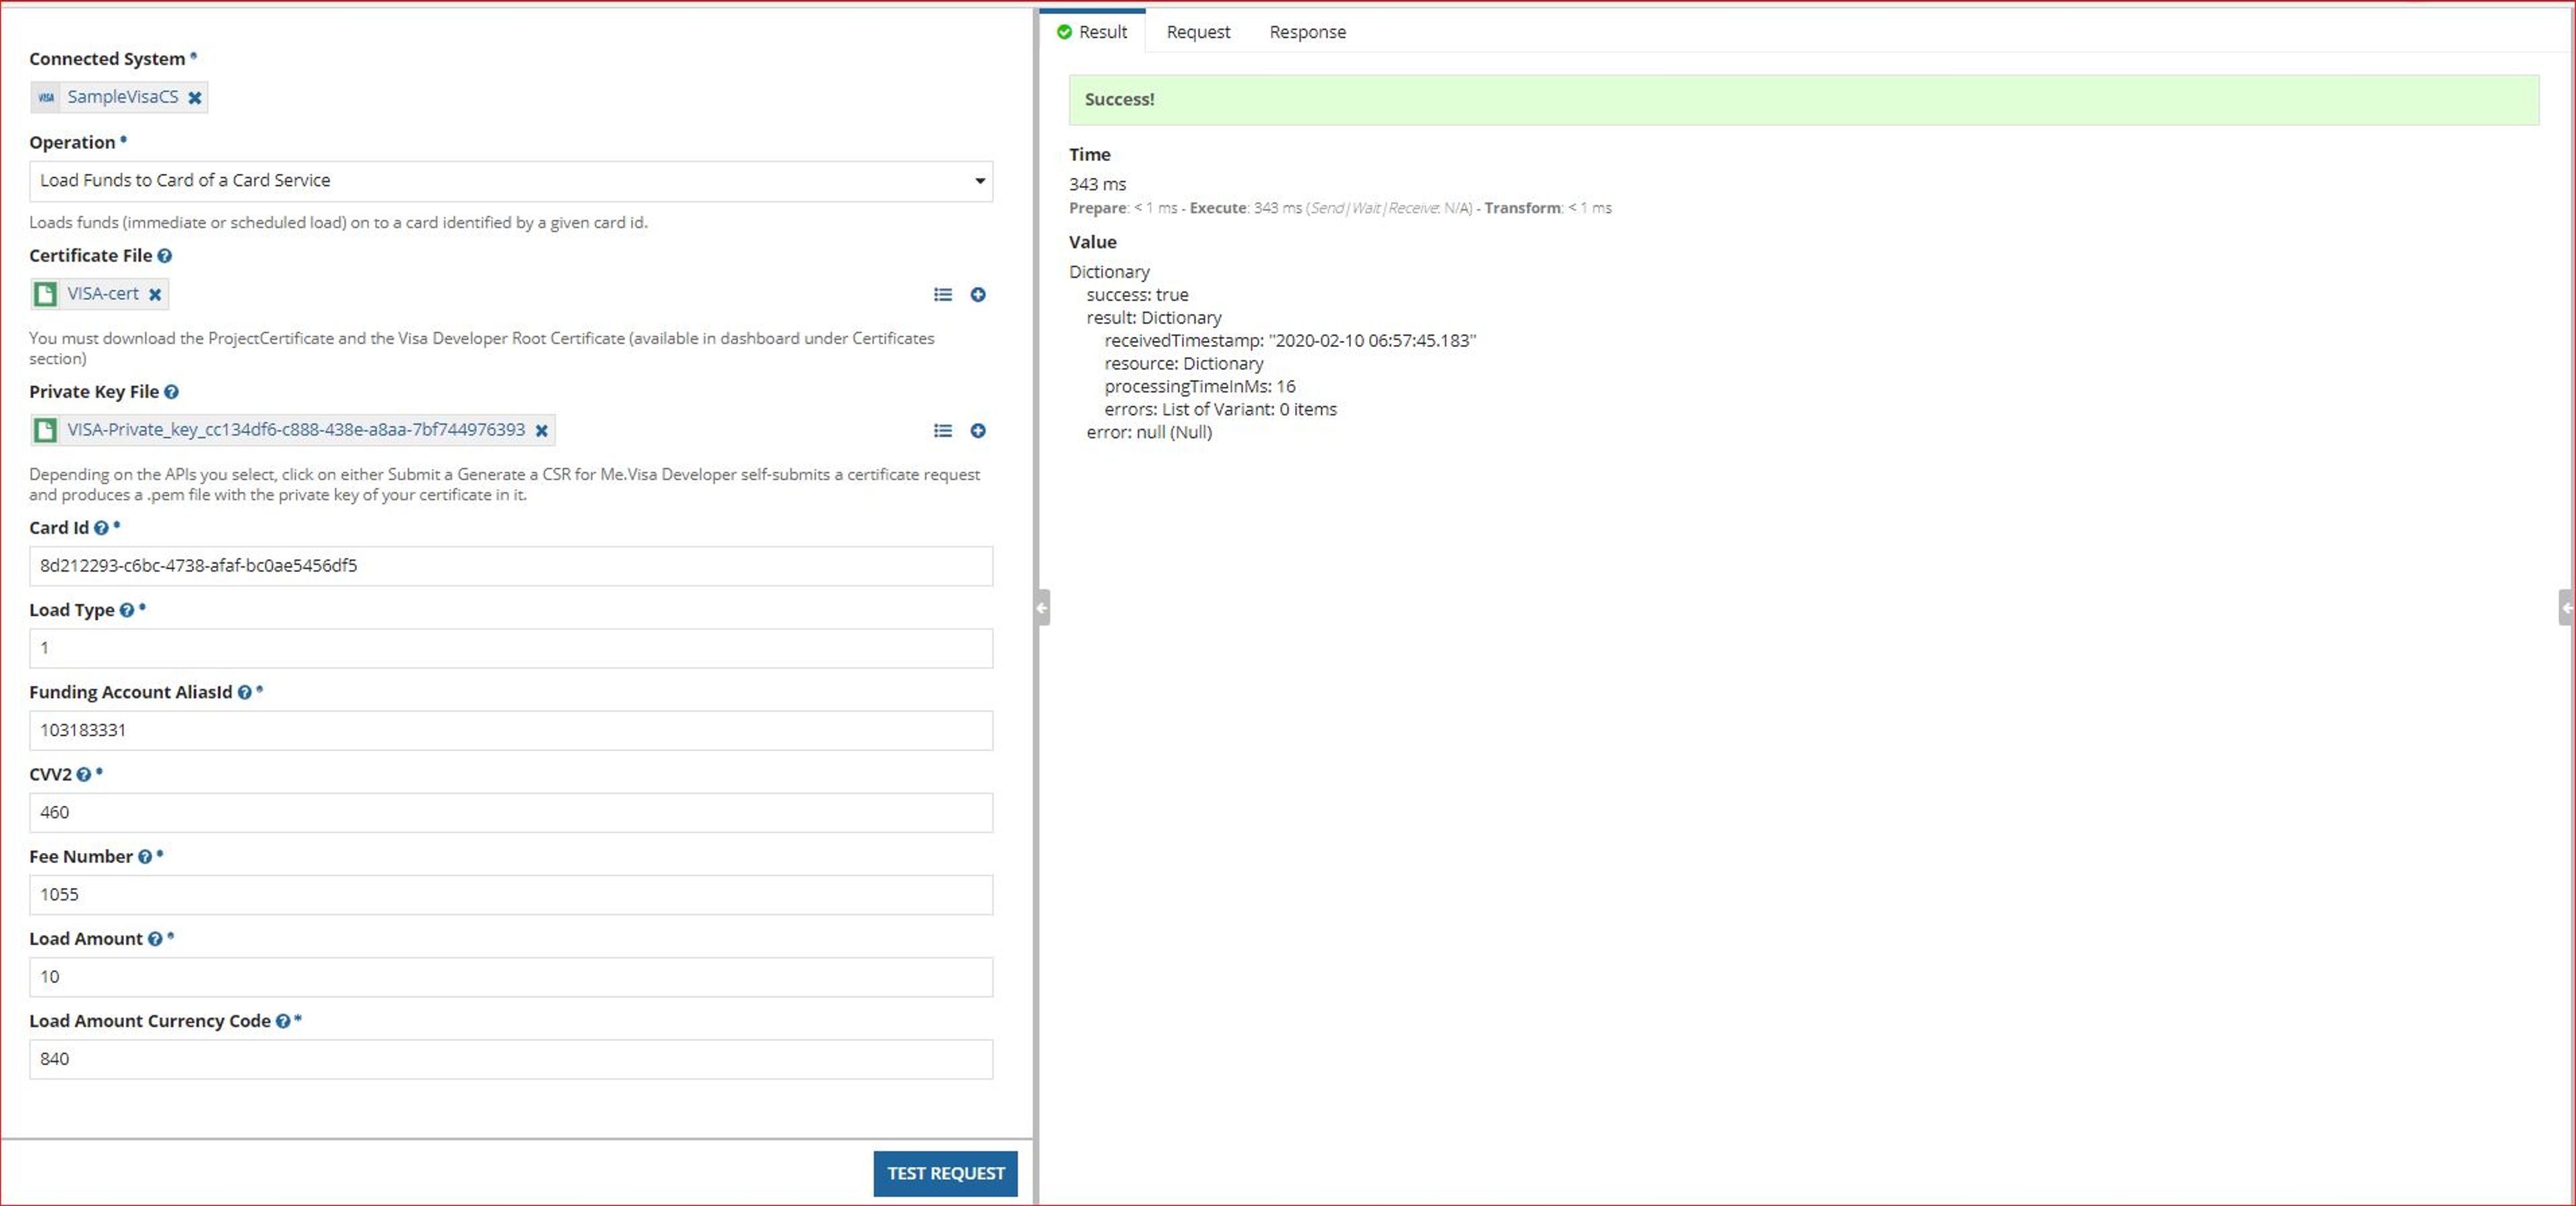Click the '343 ms' time value

(x=1097, y=184)
